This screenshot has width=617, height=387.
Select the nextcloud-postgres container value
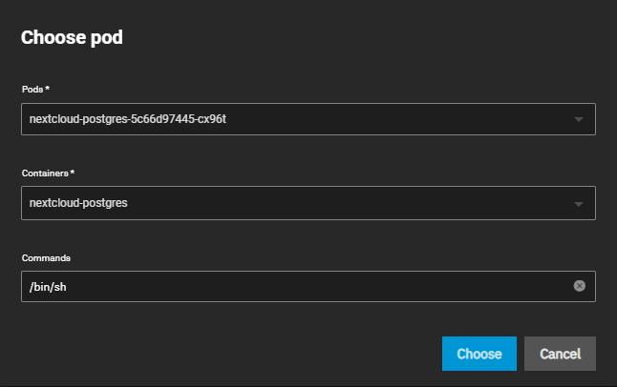point(78,203)
